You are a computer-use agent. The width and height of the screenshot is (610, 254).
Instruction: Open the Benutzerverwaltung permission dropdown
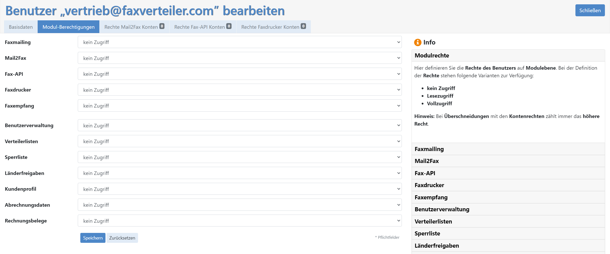click(240, 125)
